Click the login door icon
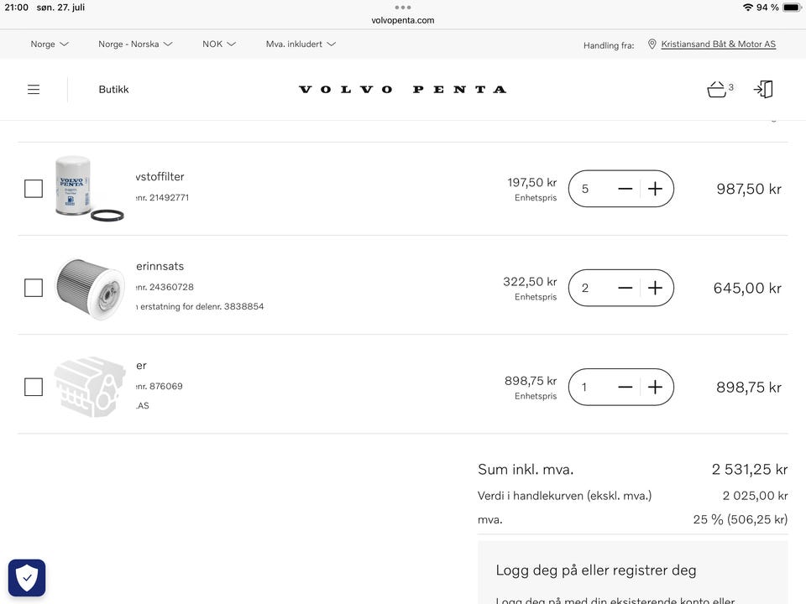 point(763,90)
